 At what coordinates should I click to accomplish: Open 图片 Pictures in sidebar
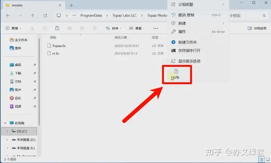pos(15,90)
